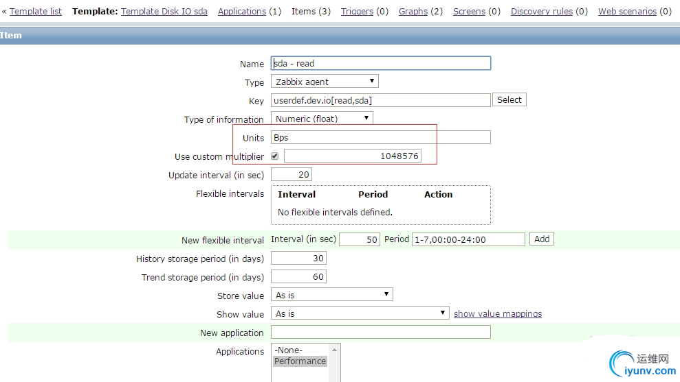Open the Show value dropdown

pyautogui.click(x=360, y=313)
